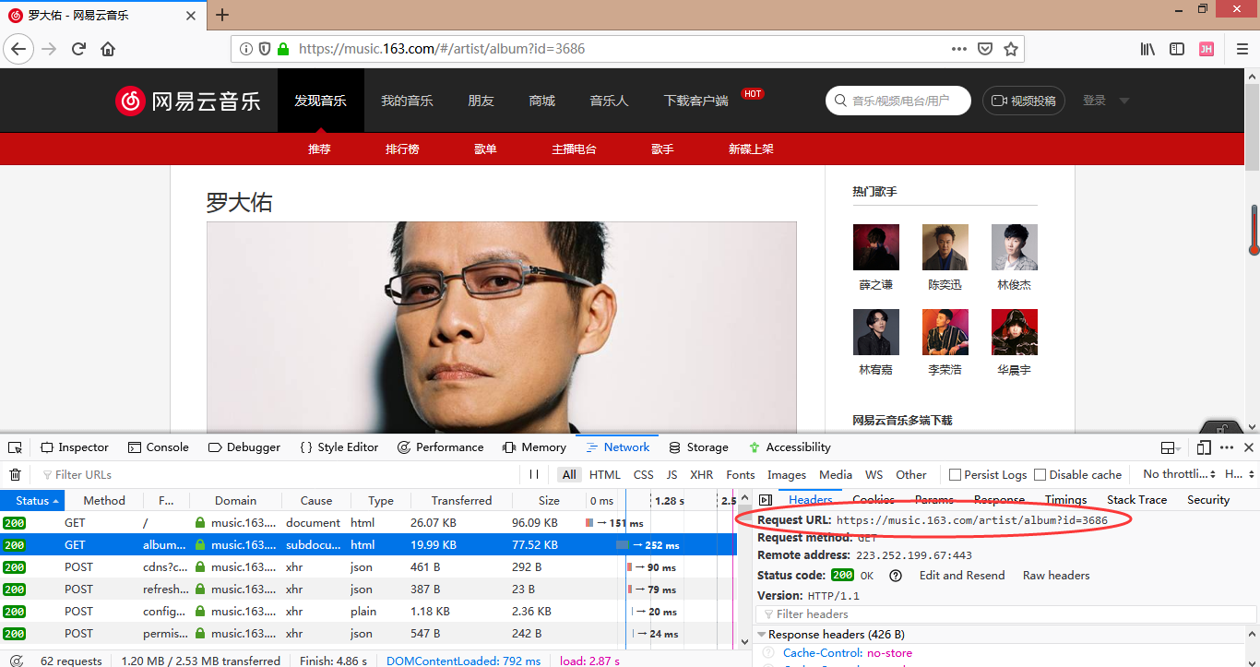The image size is (1260, 667).
Task: Expand the login dropdown arrow
Action: tap(1124, 101)
